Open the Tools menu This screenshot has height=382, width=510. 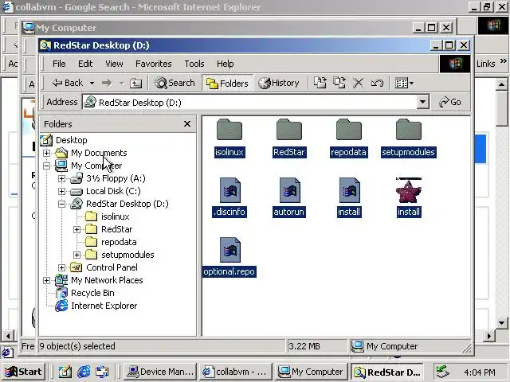[x=194, y=64]
